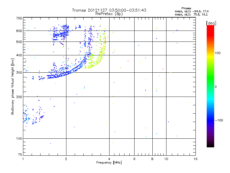Click the y-axis tick label '400'
230x173 pixels.
(19, 55)
